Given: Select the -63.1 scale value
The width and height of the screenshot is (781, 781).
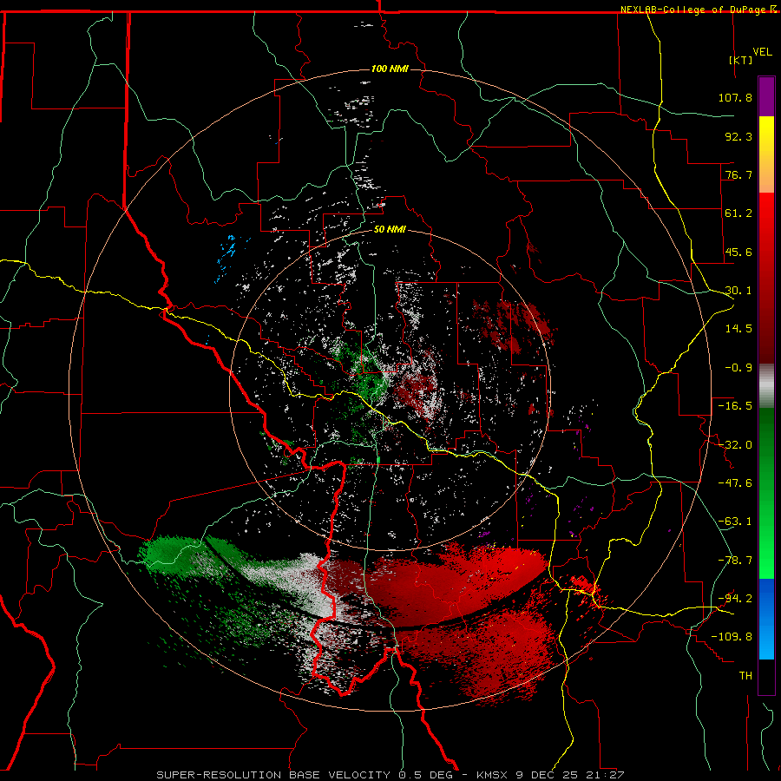Looking at the screenshot, I should [x=735, y=522].
